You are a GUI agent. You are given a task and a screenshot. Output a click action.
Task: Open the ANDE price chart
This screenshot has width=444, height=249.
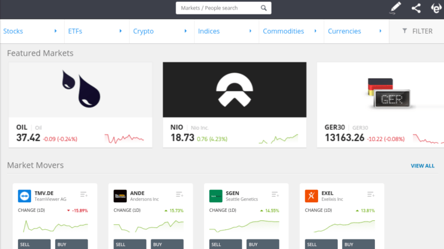point(148,226)
